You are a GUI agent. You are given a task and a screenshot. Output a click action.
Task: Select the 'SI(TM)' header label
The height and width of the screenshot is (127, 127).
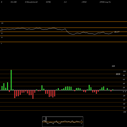(x=48, y=2)
